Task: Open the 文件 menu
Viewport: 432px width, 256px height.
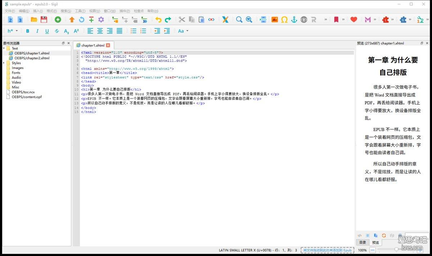Action: [x=10, y=11]
